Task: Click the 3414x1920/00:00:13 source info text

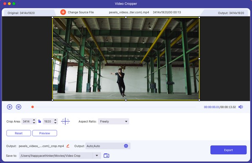Action: (167, 12)
